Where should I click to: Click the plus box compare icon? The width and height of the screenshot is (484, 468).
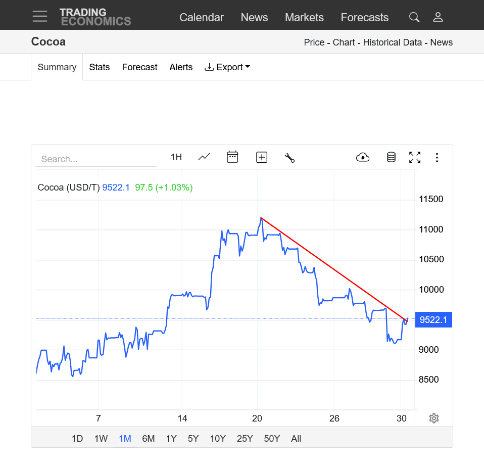tap(262, 157)
